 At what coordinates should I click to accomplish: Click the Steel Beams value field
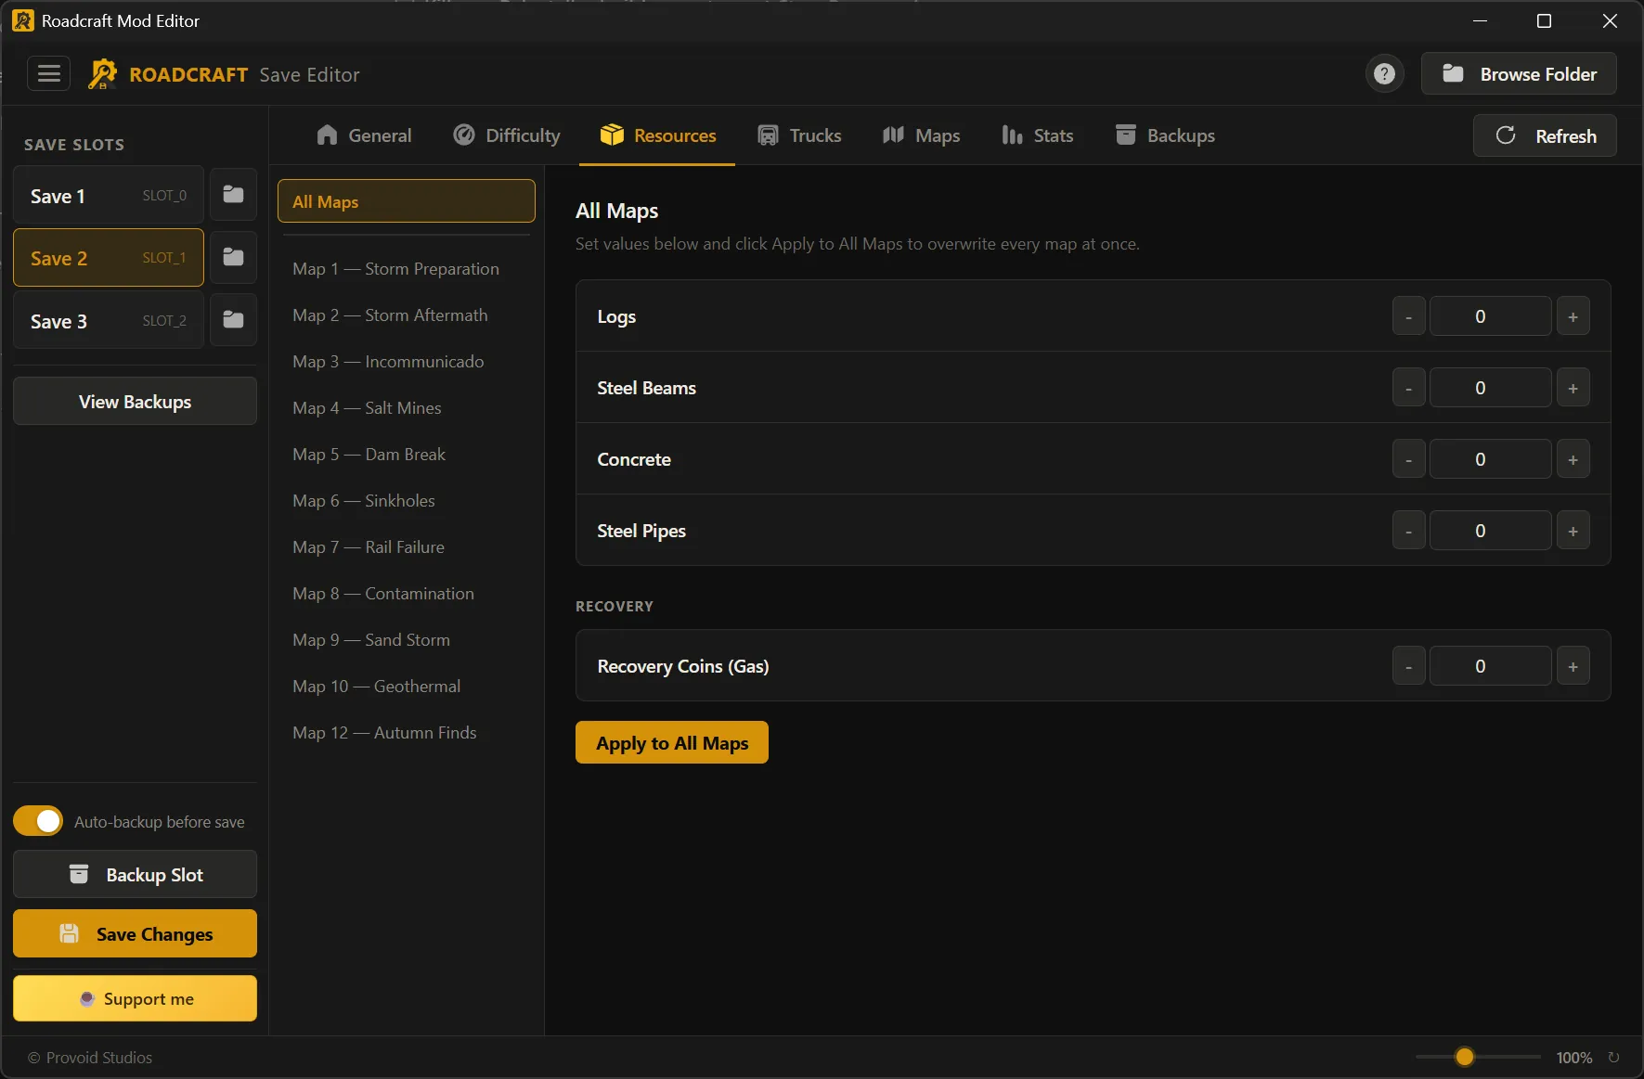point(1490,388)
